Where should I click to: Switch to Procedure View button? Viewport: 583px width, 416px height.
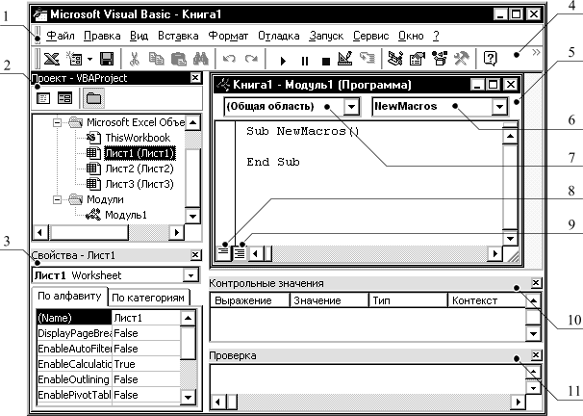[224, 253]
